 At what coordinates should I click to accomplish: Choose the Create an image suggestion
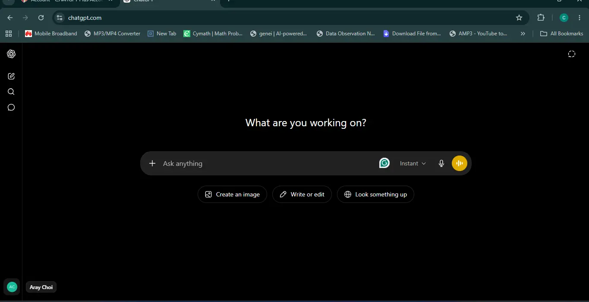pyautogui.click(x=232, y=194)
